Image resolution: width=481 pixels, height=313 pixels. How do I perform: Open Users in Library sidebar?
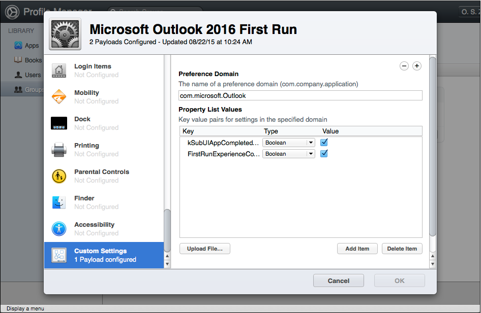(33, 75)
